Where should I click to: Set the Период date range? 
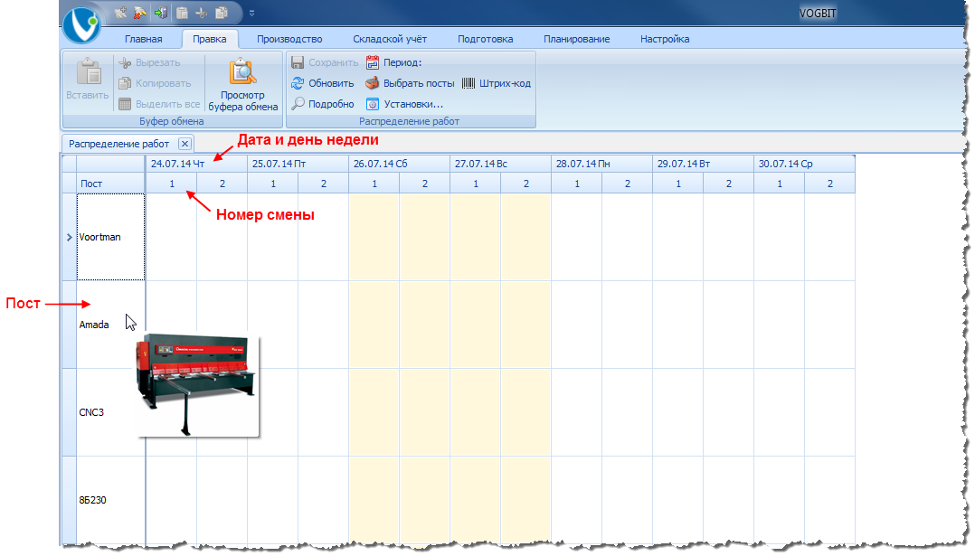click(x=394, y=63)
